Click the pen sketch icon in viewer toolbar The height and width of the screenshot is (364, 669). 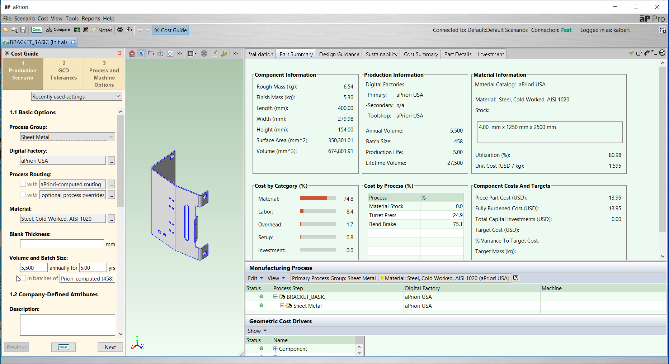[x=214, y=53]
